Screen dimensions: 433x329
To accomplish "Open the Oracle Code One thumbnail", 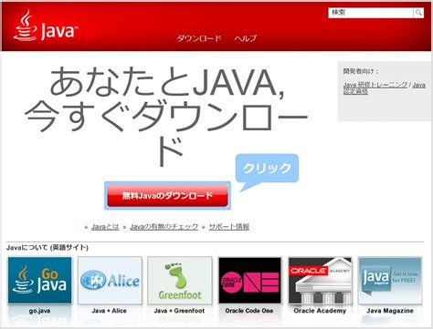I will pos(249,280).
